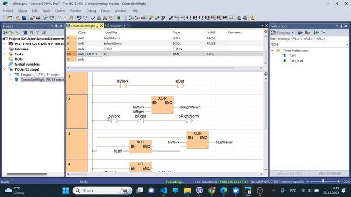
Task: Click the zoom slider in the status bar
Action: point(323,182)
